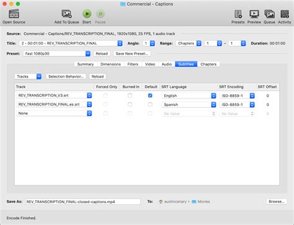Enable Burned In for REV_TRANSCRIPTION_FINAL.es.srt
Screen dimensions: 294x225
click(130, 104)
